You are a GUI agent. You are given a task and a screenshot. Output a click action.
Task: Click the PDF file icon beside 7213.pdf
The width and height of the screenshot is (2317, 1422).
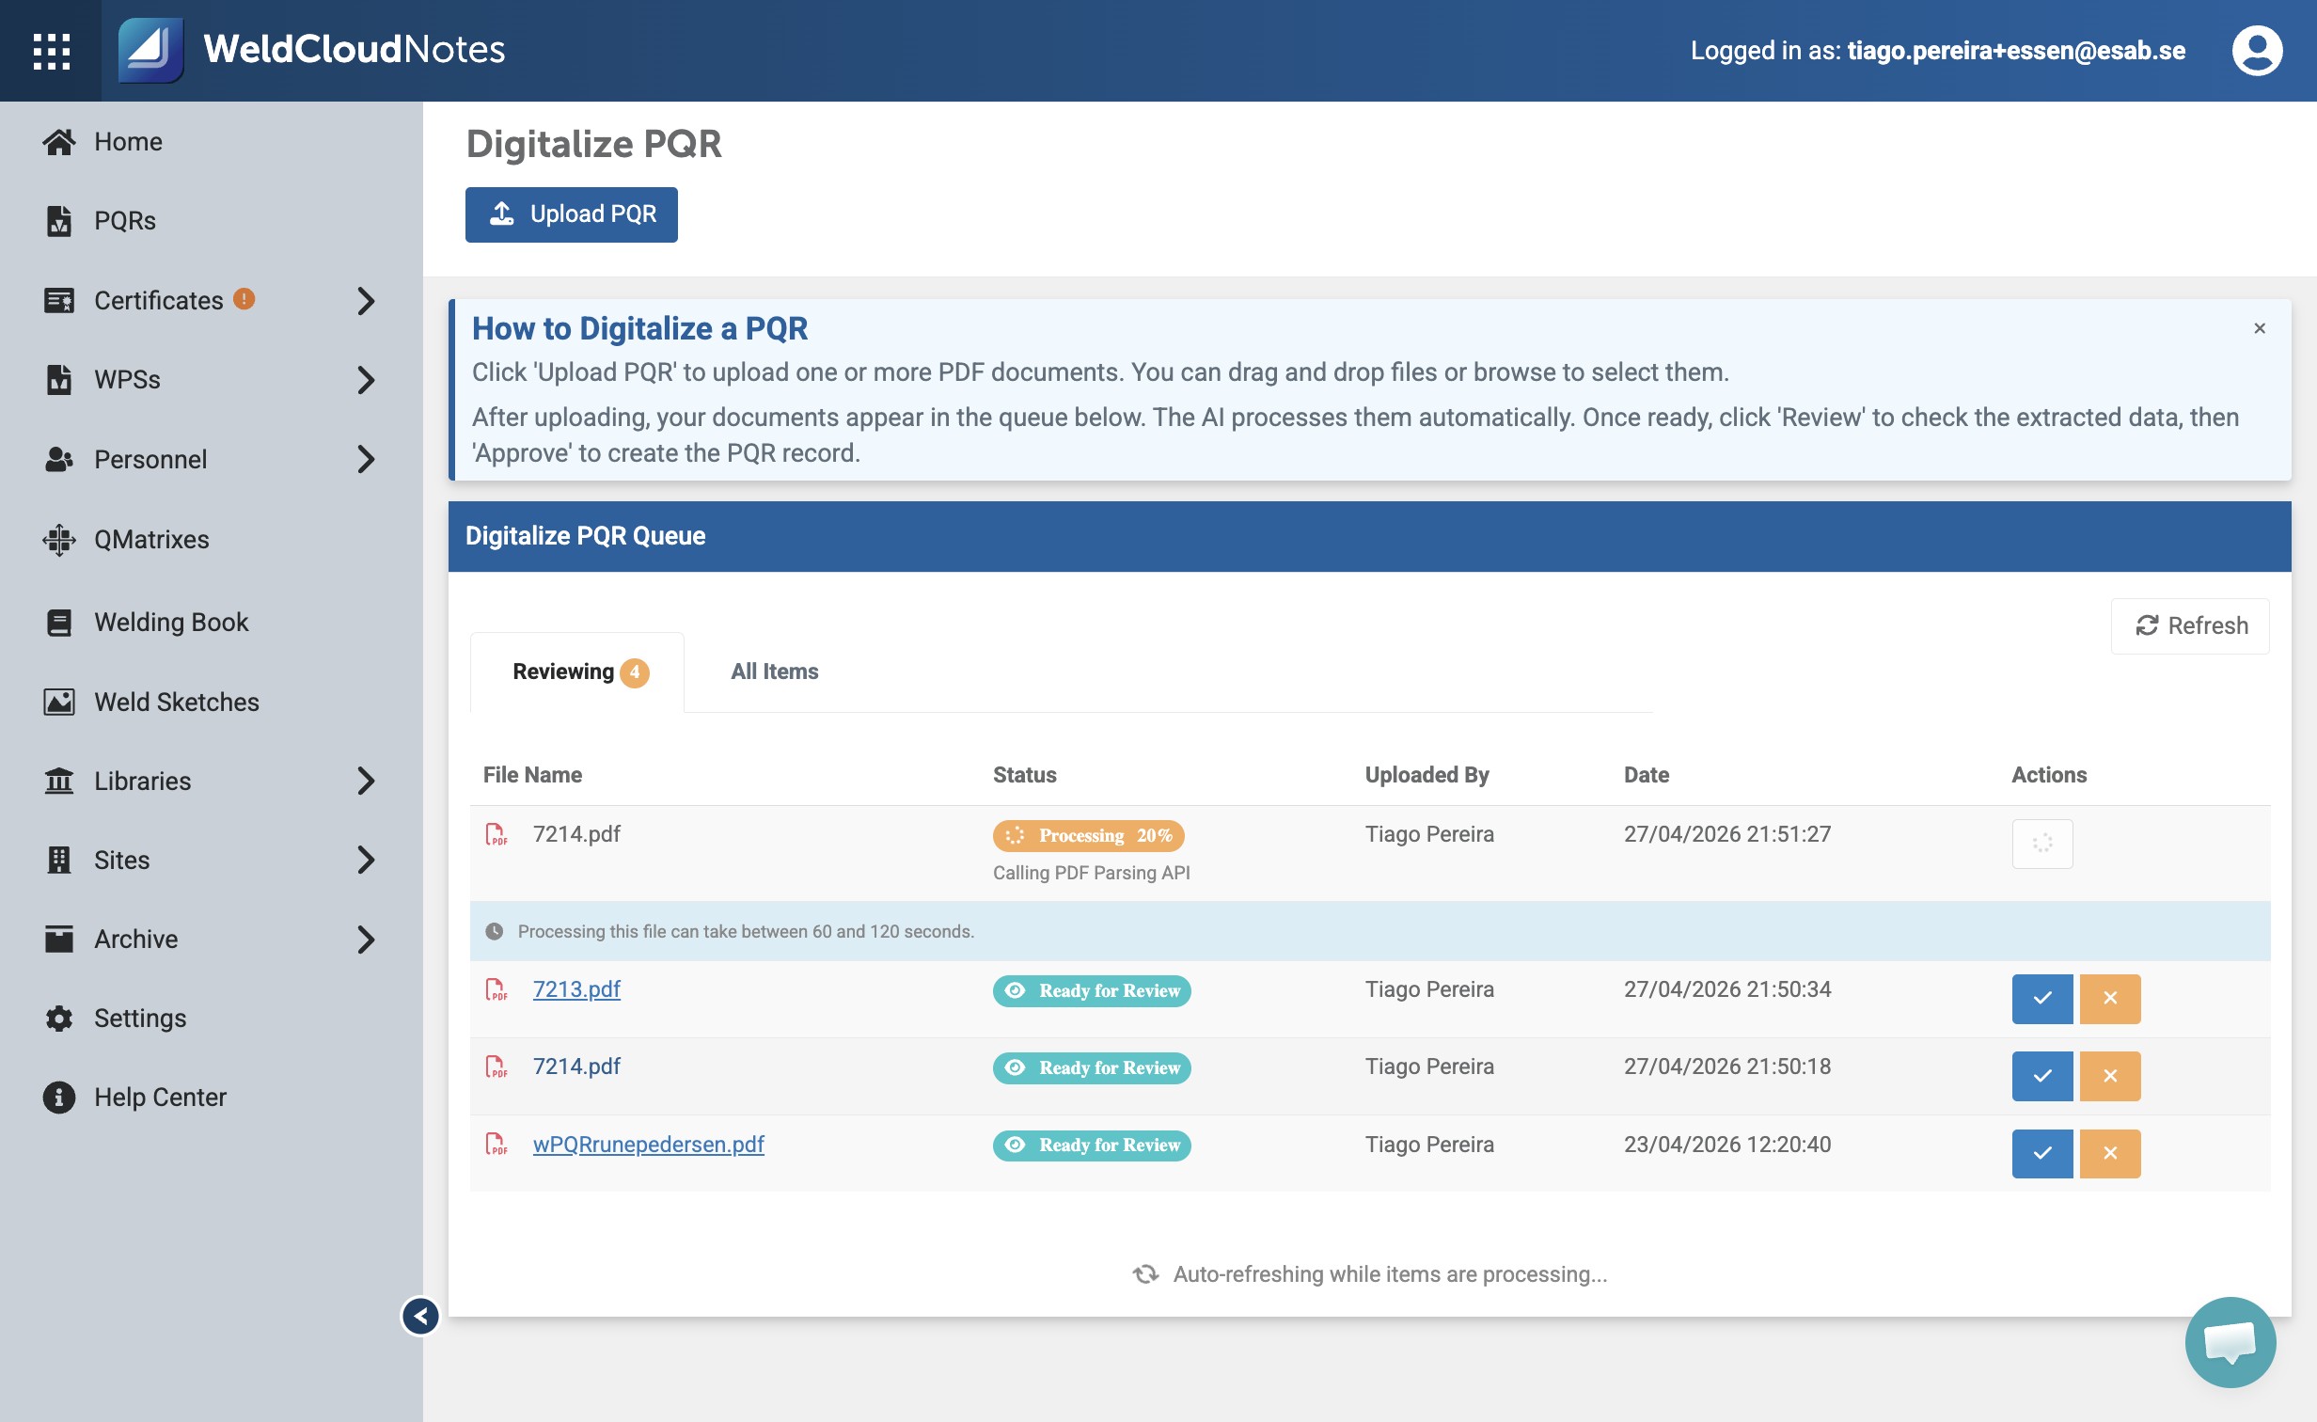click(496, 989)
